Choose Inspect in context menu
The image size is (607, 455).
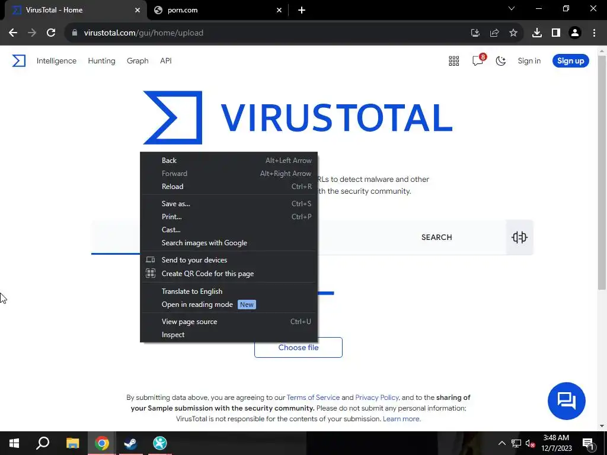pos(229,335)
